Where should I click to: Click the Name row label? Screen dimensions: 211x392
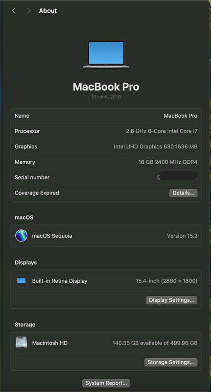22,116
